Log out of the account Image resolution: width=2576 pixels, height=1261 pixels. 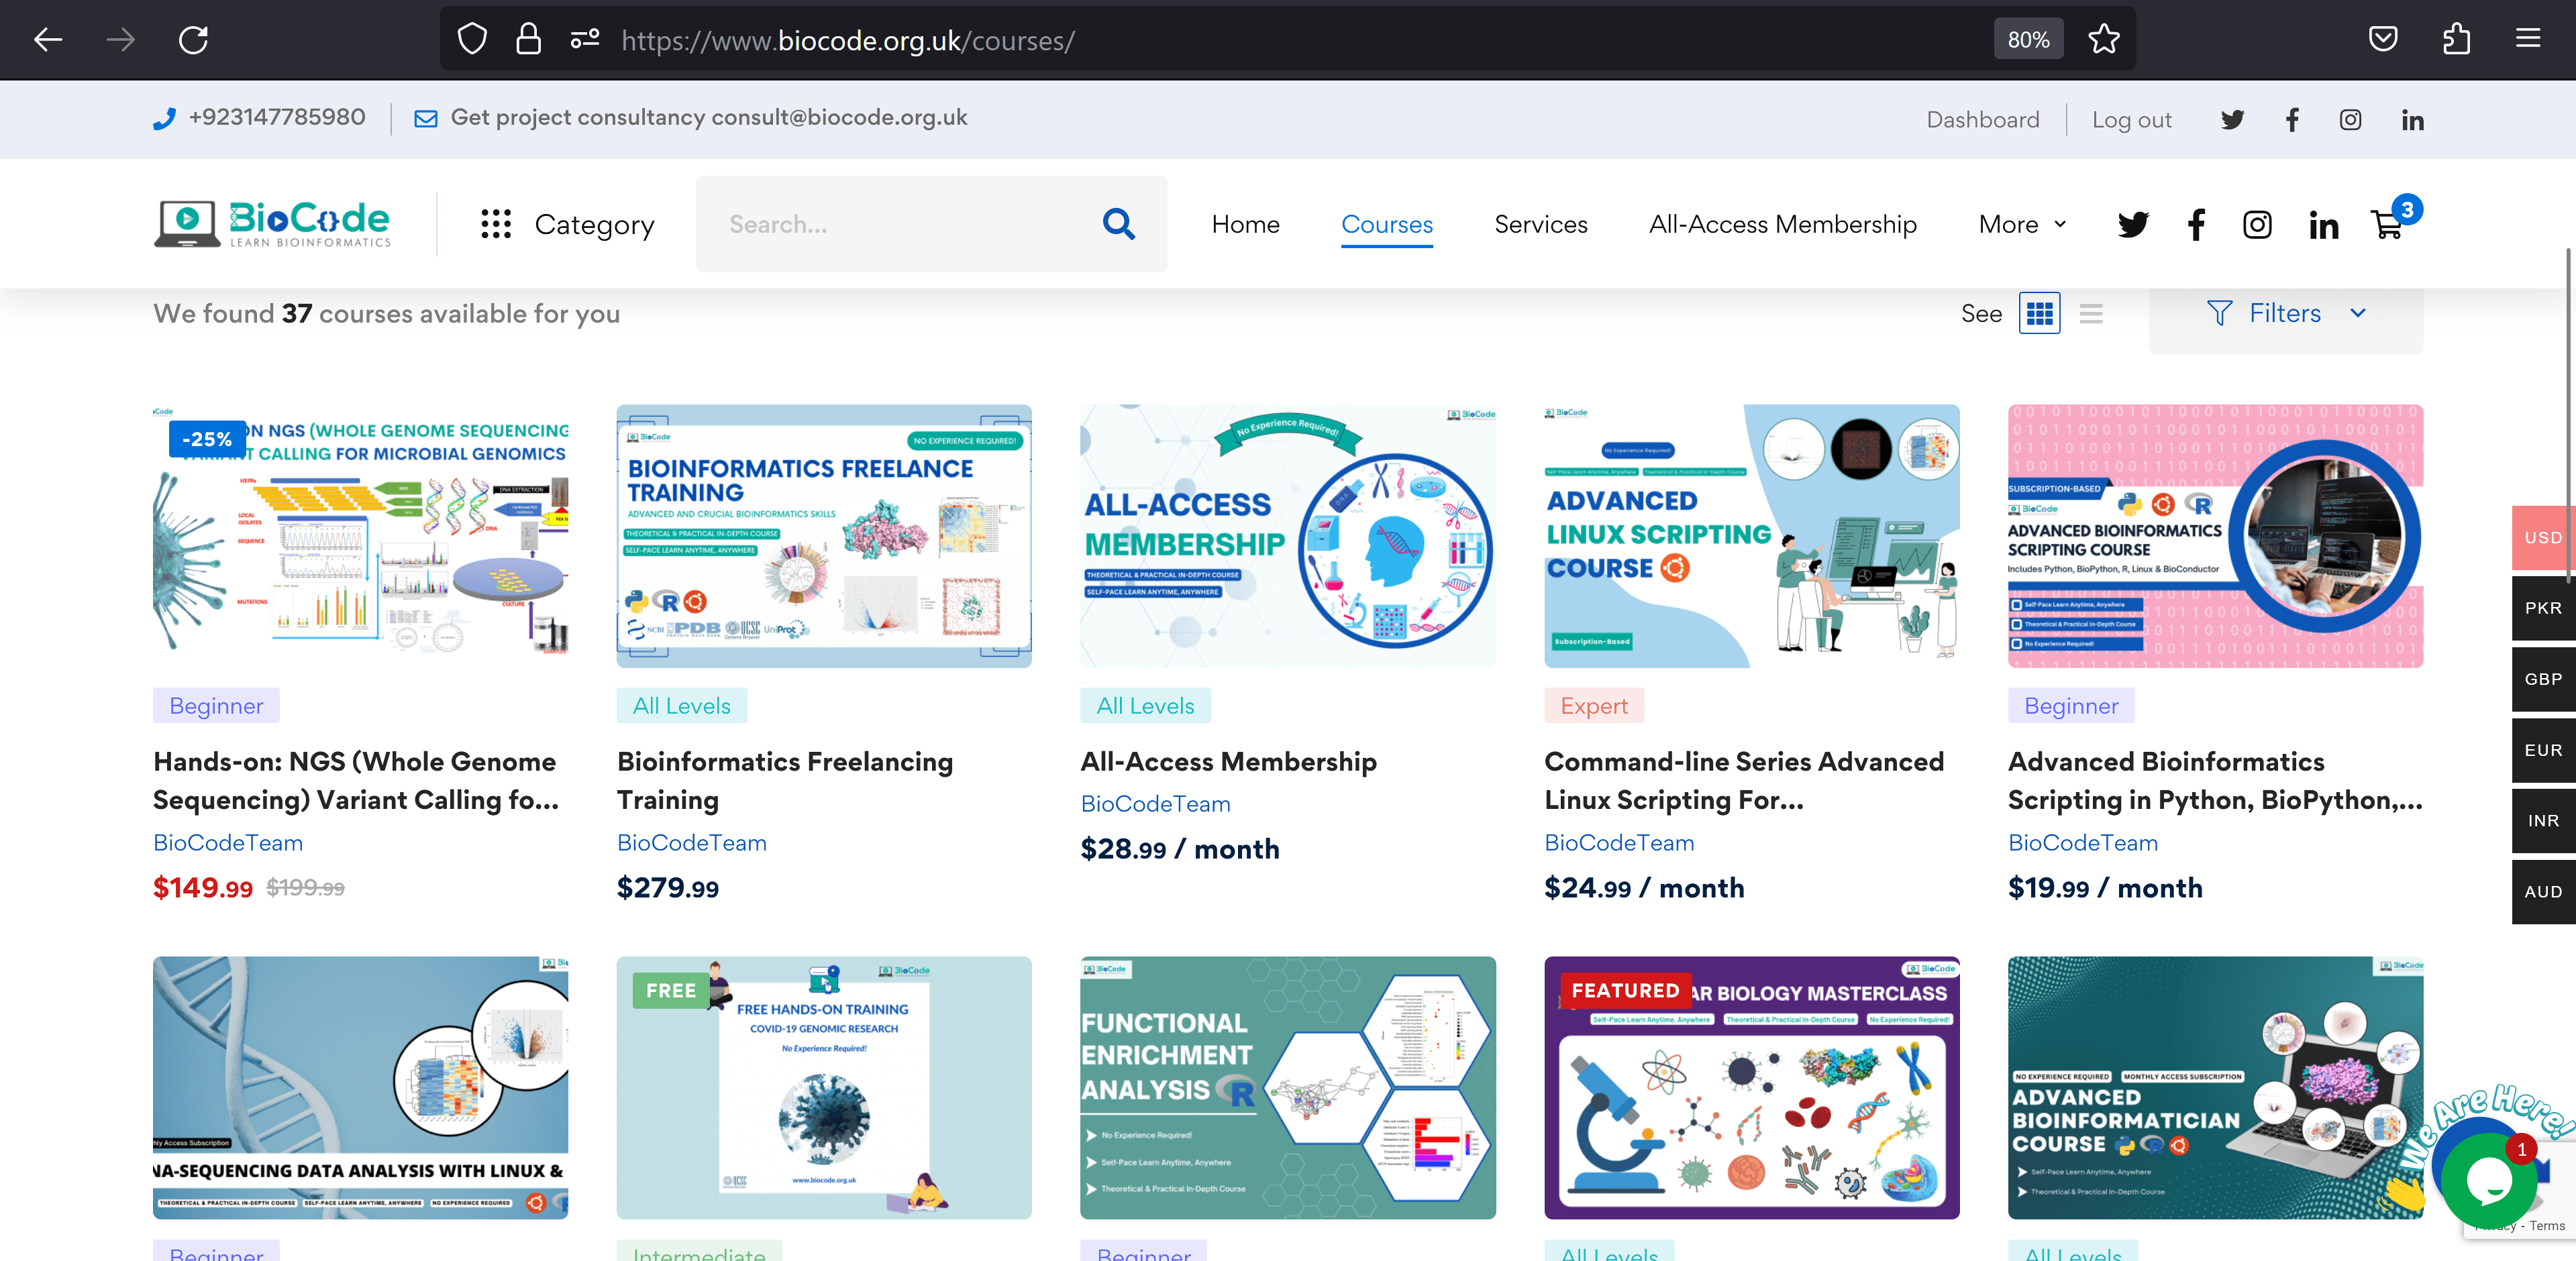click(2131, 120)
